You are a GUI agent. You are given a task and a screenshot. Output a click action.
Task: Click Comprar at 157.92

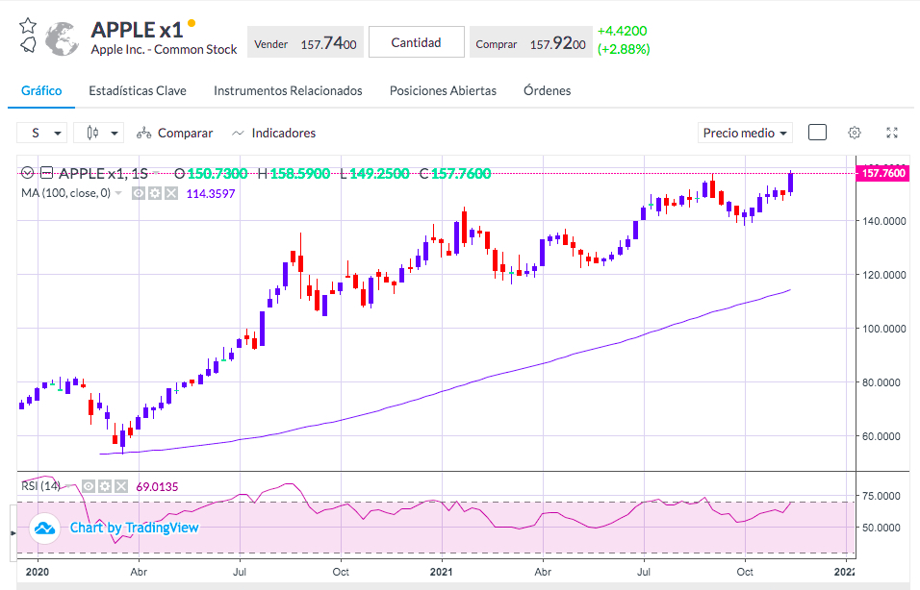click(531, 42)
